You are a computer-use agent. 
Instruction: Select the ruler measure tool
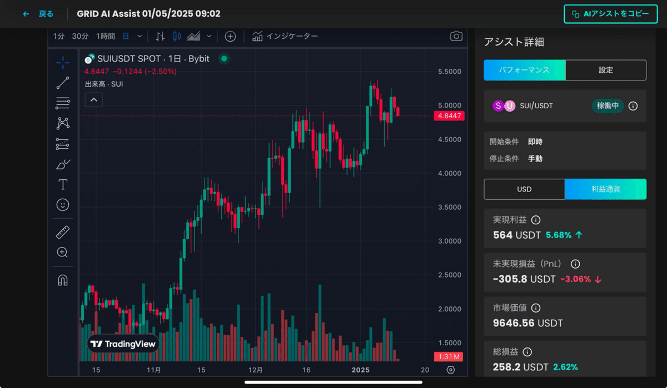(x=63, y=232)
